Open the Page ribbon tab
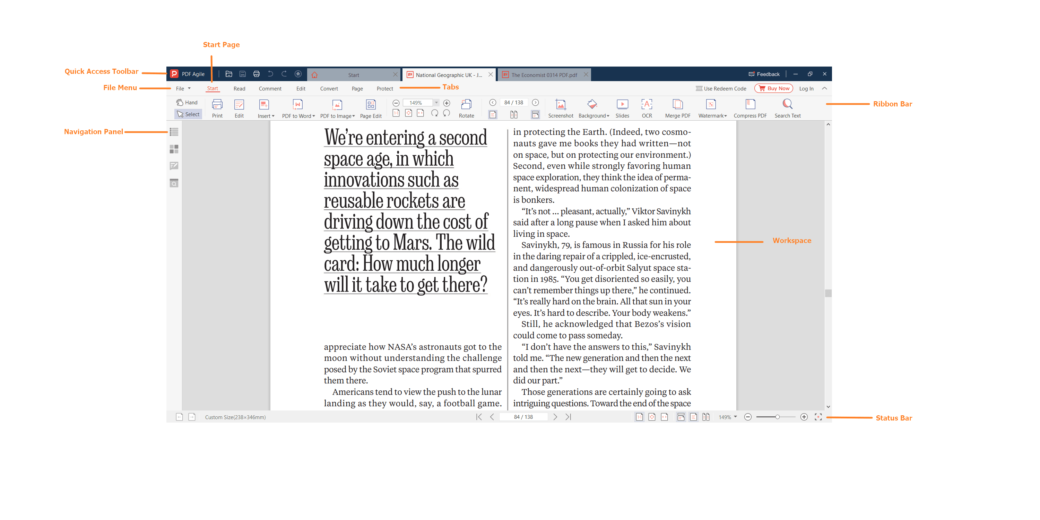The height and width of the screenshot is (520, 1040). click(x=357, y=89)
